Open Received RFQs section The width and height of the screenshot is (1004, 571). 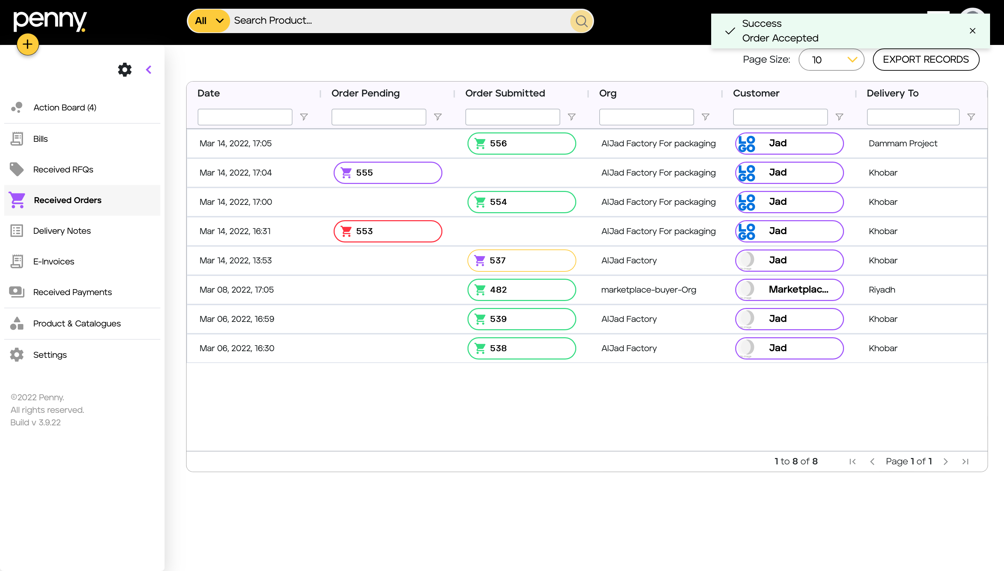(x=82, y=169)
